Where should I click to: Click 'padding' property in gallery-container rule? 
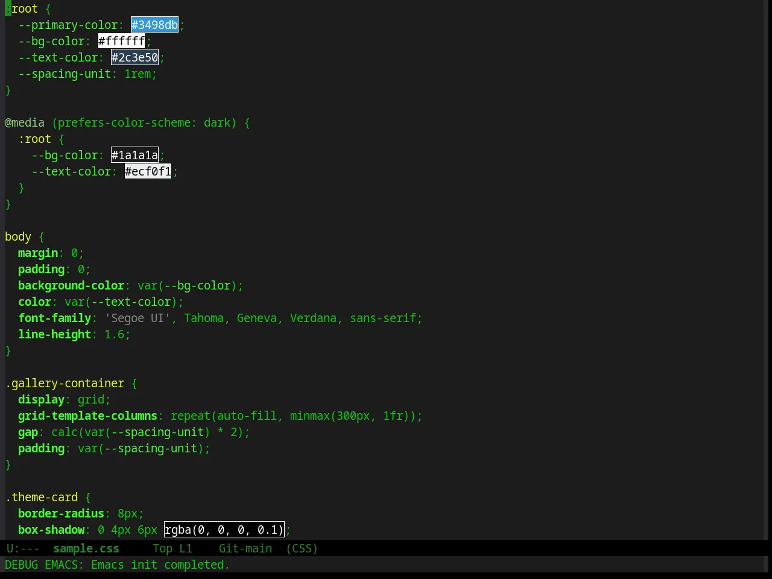coord(42,448)
